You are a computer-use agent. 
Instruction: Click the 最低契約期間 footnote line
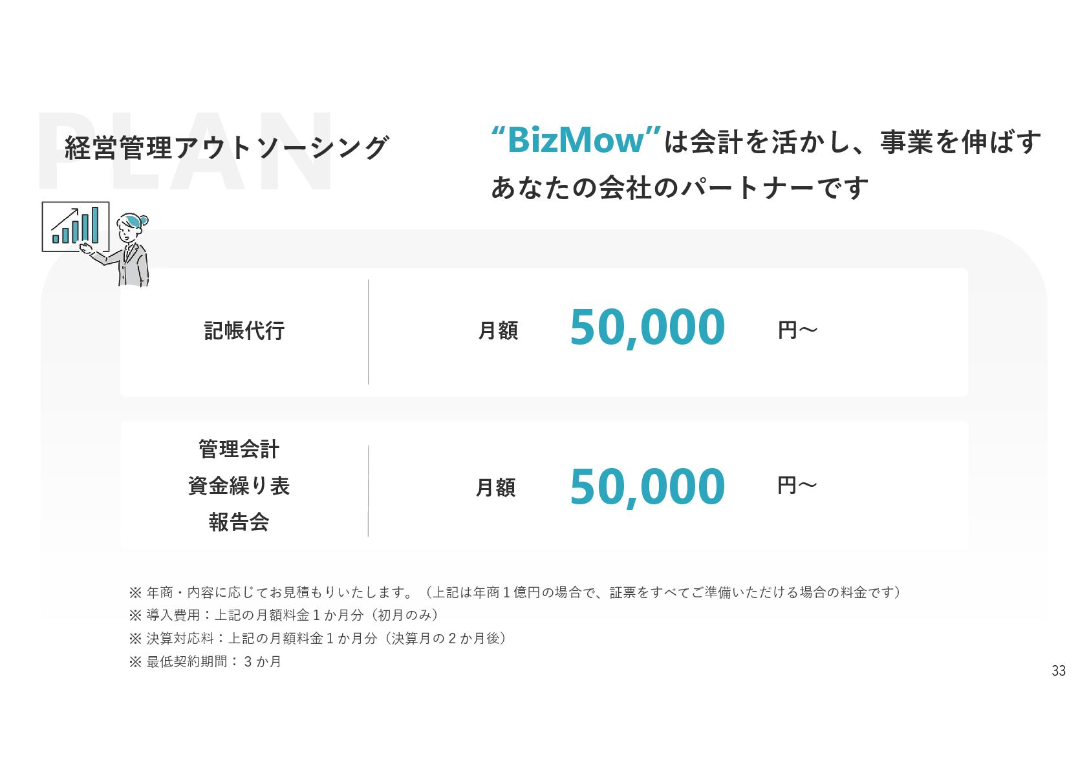pos(206,661)
